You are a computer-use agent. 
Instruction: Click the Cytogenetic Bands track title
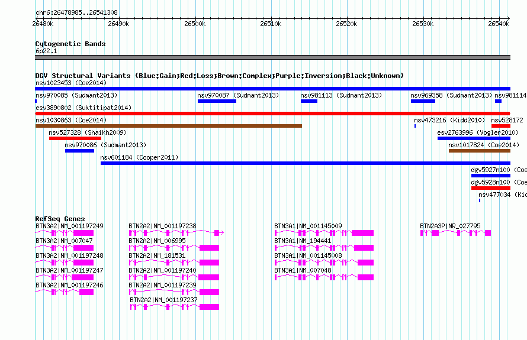[70, 44]
